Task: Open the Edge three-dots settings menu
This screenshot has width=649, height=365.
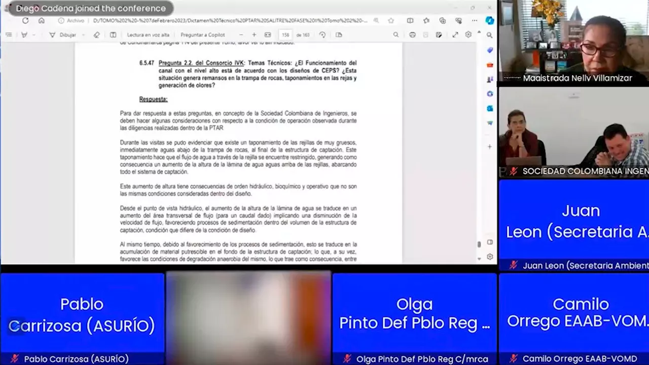Action: pyautogui.click(x=475, y=21)
